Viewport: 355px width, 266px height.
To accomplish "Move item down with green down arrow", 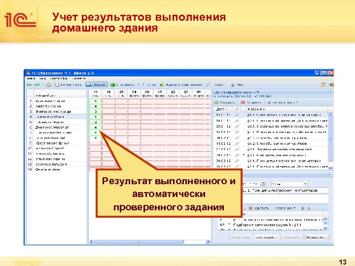I will point(309,208).
